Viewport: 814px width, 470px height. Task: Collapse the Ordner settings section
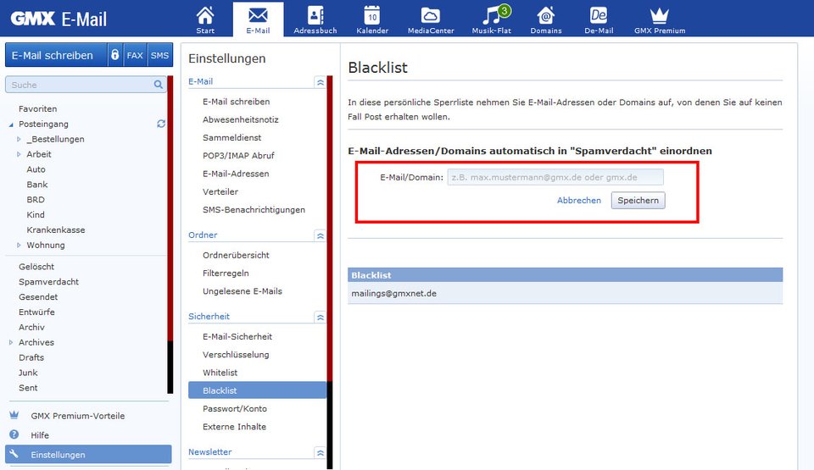pyautogui.click(x=321, y=235)
